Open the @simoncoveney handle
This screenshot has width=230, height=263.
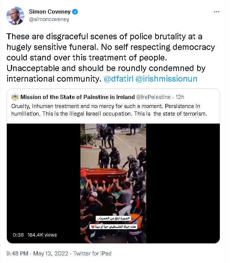[x=49, y=19]
